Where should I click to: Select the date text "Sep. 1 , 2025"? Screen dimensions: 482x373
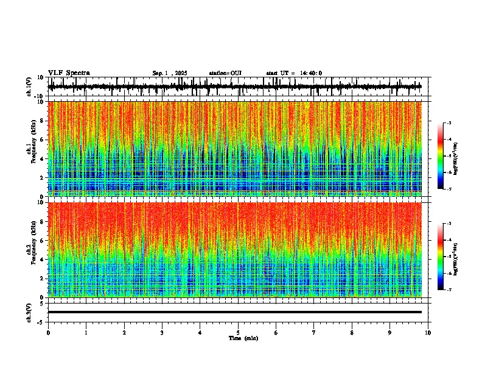(x=170, y=73)
